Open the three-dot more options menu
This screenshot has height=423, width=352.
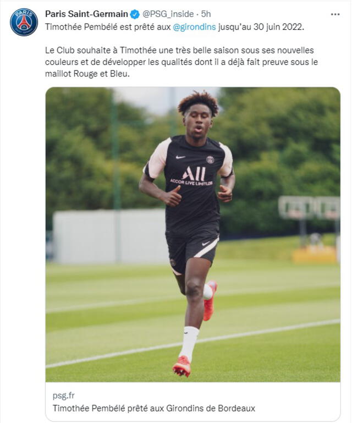coord(335,14)
